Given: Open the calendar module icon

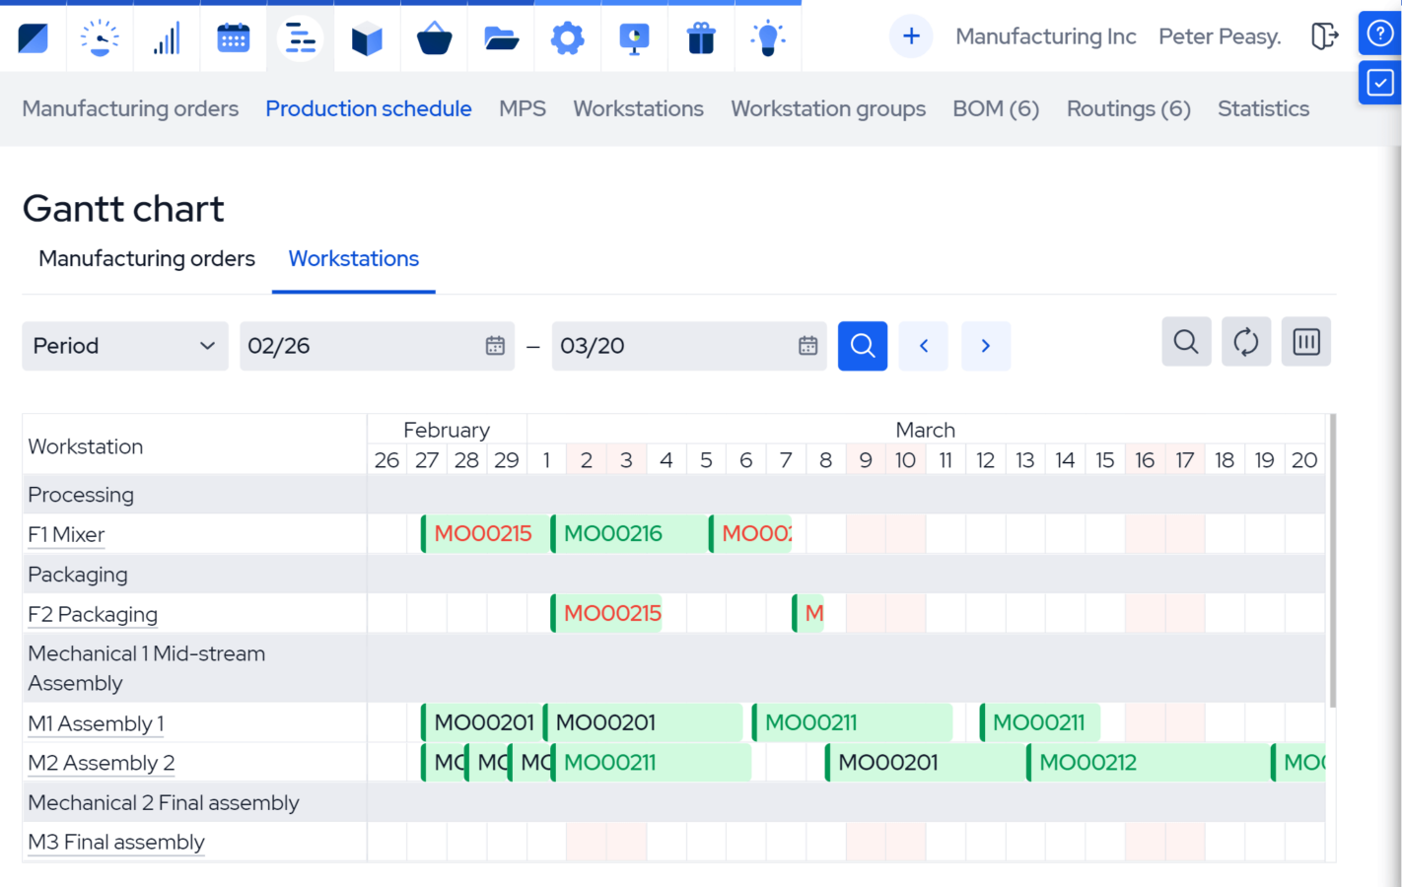Looking at the screenshot, I should [234, 37].
